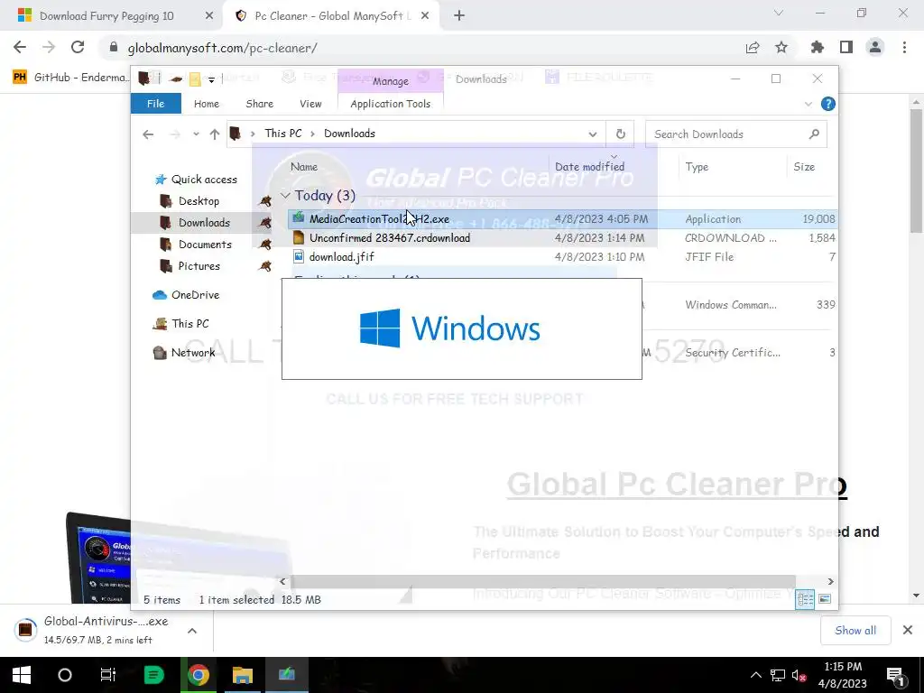Open Network in navigation pane

point(193,353)
